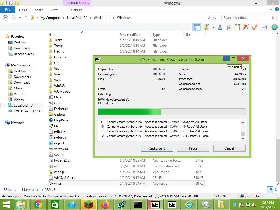Switch to the Details view icon in status bar
Screen dimensions: 280x210
(x=270, y=190)
